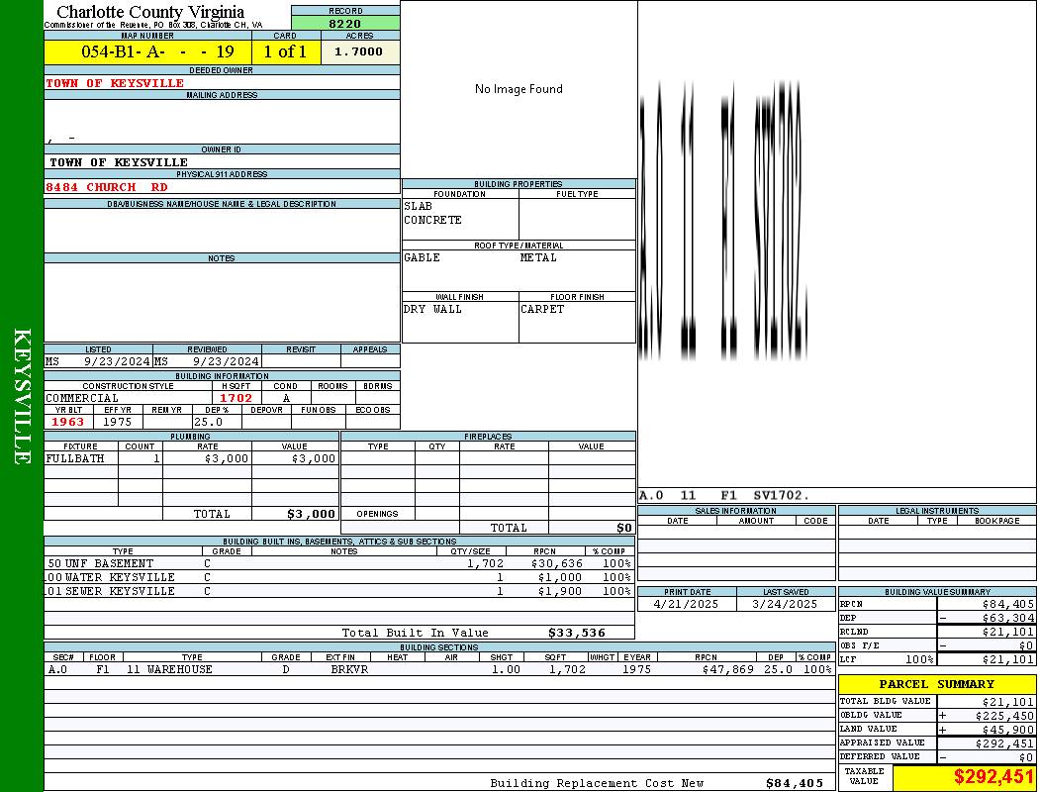The image size is (1039, 792).
Task: Click the OBLDG VALUE $225,450
Action: (1004, 716)
